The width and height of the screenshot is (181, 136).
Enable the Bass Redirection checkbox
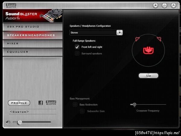(75, 105)
